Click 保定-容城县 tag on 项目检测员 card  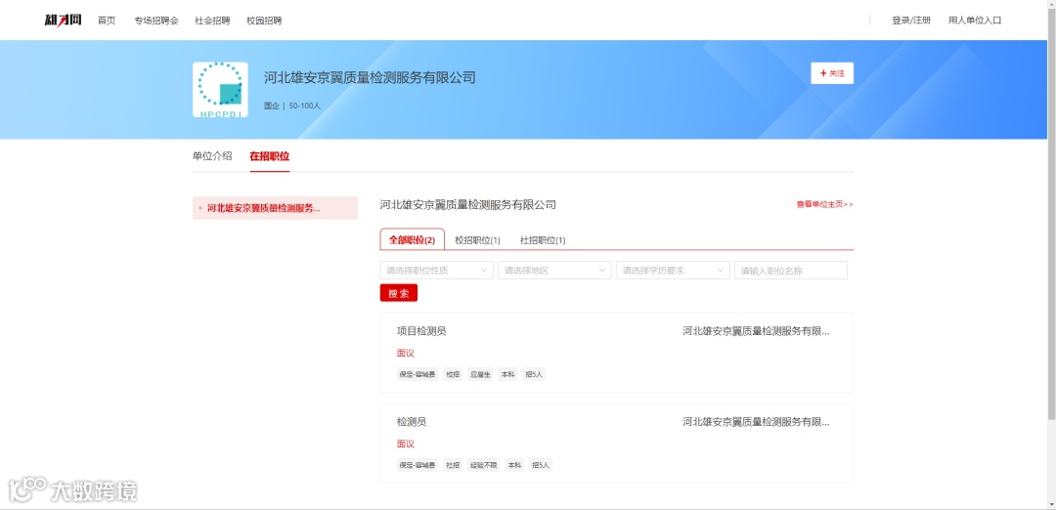click(x=418, y=374)
